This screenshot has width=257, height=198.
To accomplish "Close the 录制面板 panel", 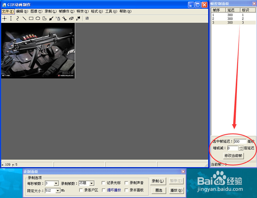I will click(183, 171).
